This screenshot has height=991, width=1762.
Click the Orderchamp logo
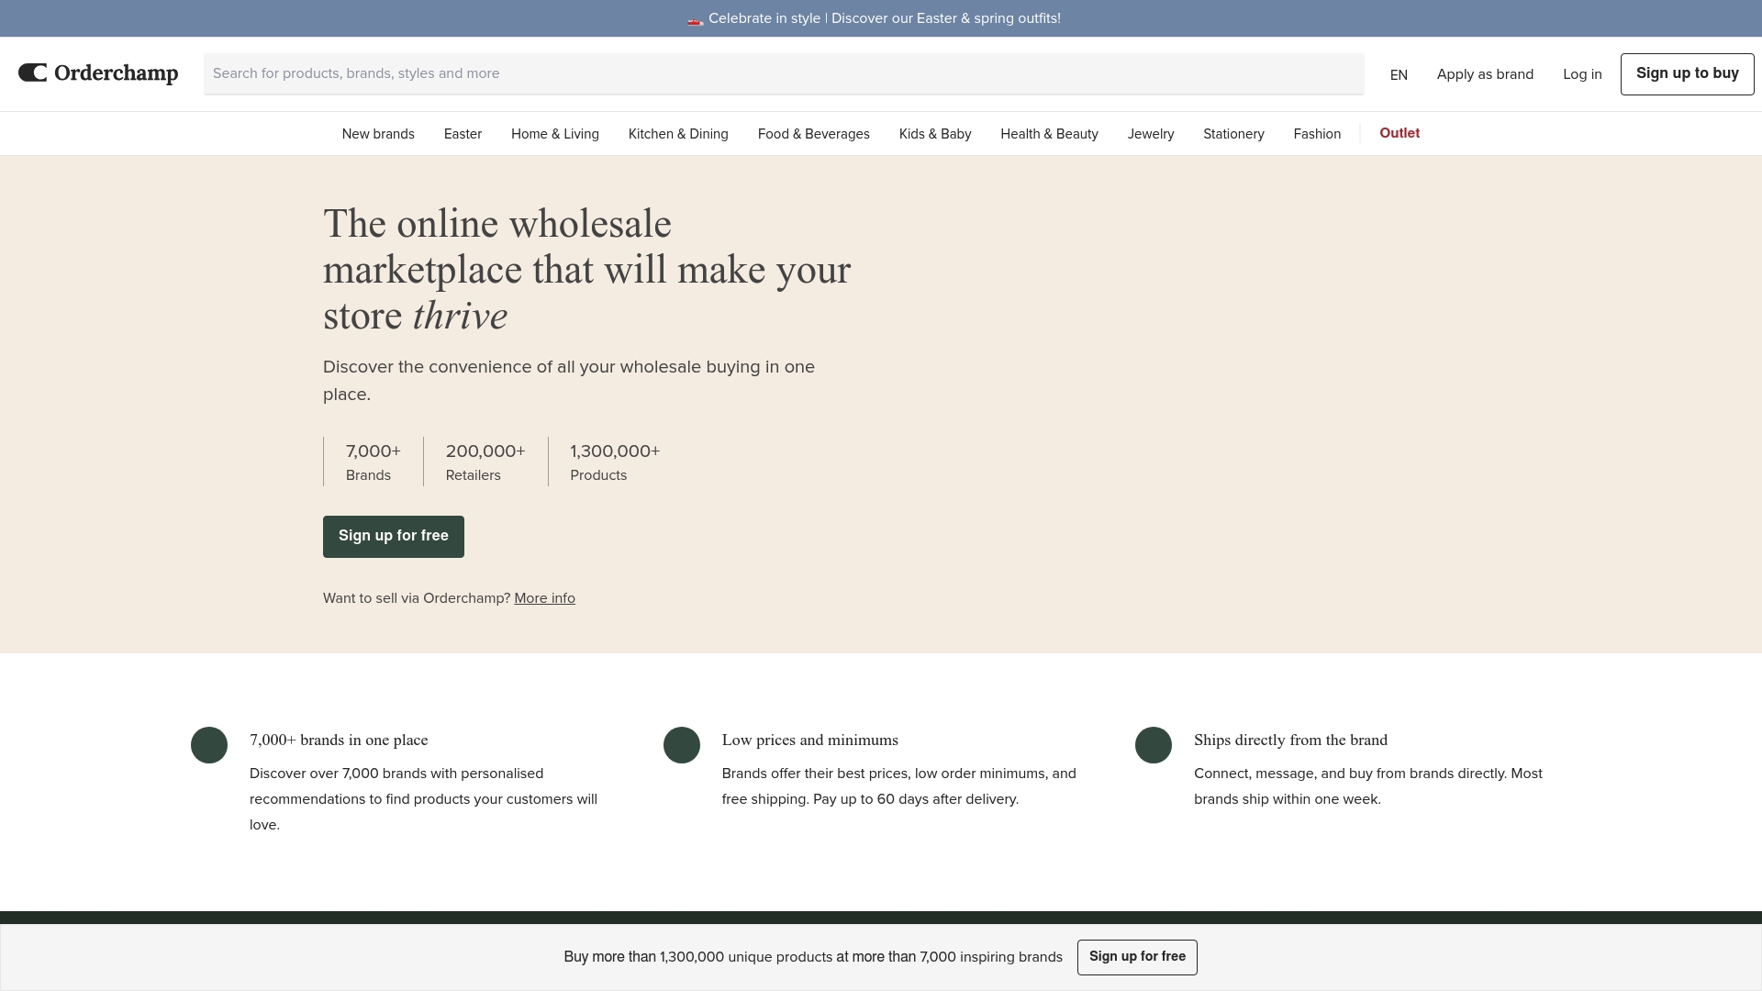tap(97, 73)
